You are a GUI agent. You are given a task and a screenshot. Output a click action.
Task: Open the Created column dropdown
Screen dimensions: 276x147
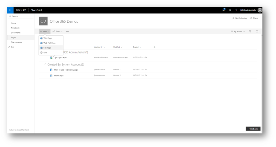tap(137, 47)
